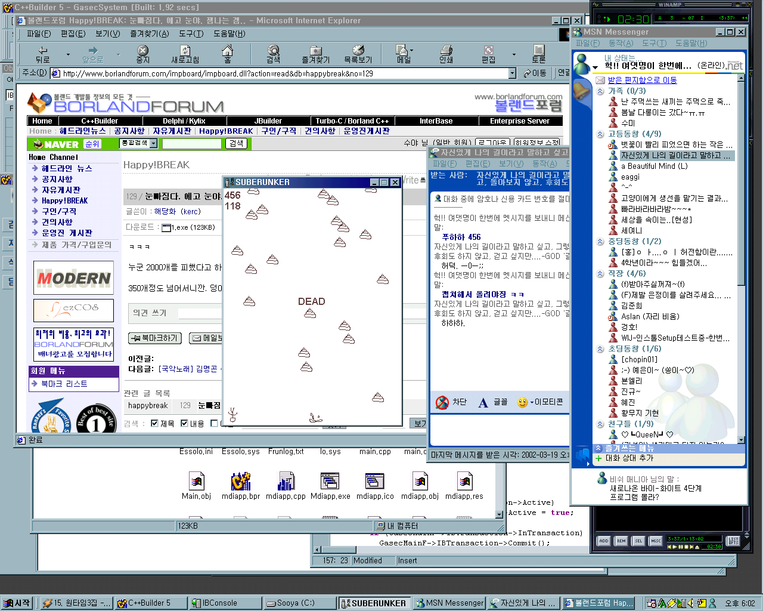The width and height of the screenshot is (763, 611).
Task: Open the 시작 Start button
Action: tap(17, 603)
